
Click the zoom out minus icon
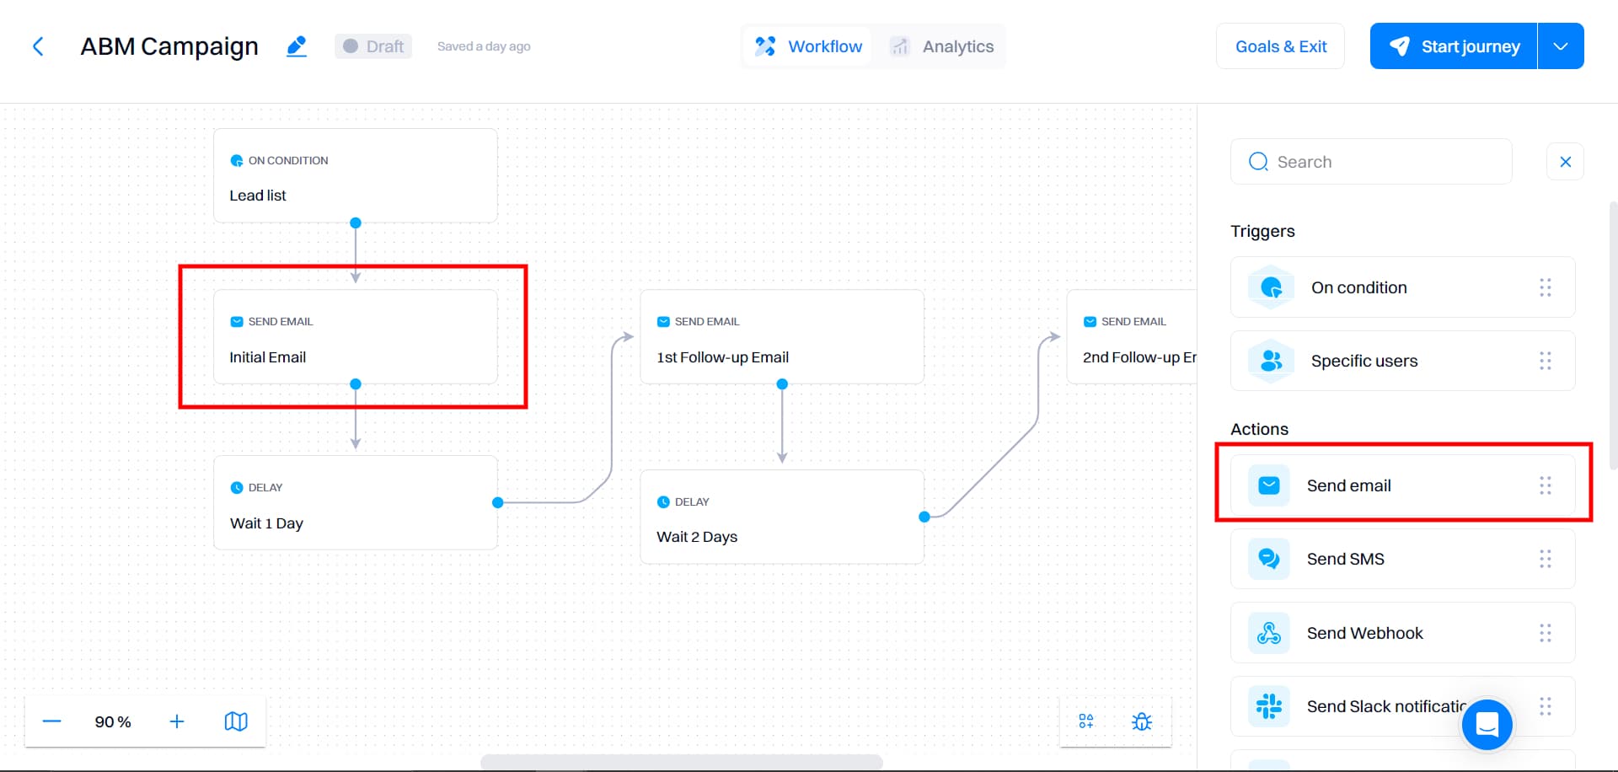point(51,721)
